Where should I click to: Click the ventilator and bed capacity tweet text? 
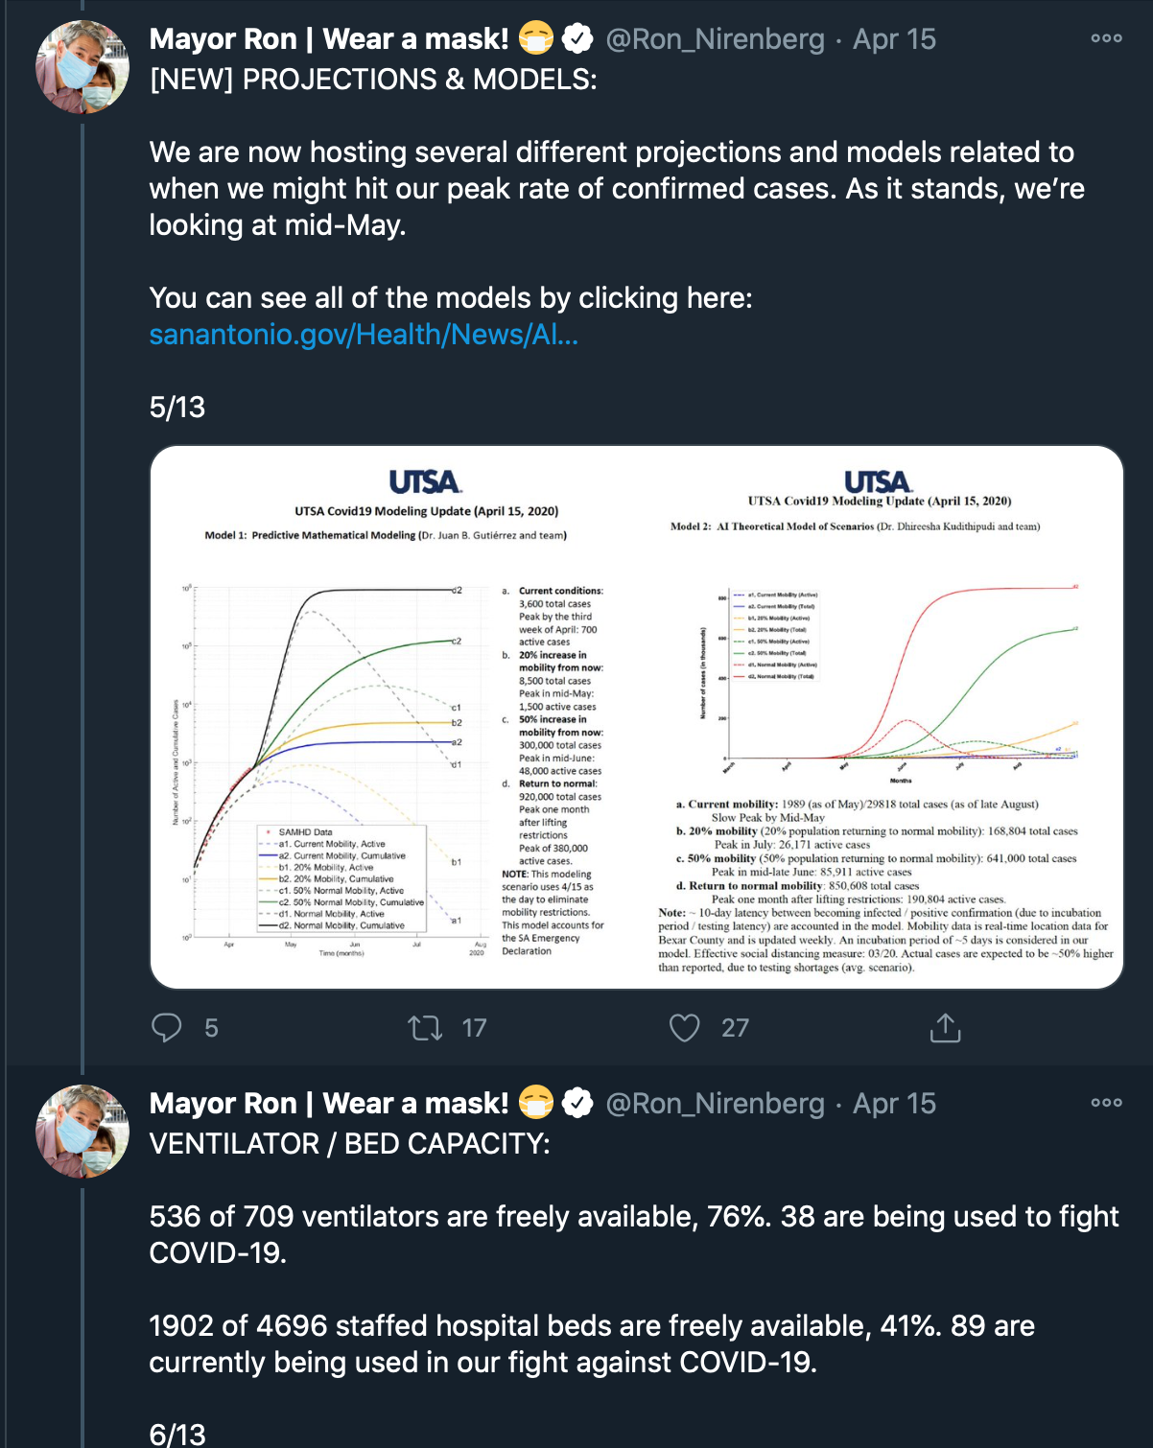point(633,1289)
